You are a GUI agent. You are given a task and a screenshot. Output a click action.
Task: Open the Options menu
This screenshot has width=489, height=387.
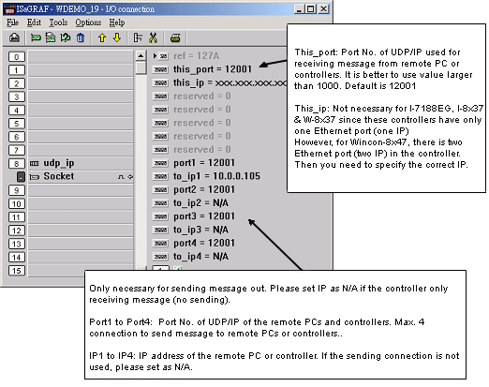(88, 22)
